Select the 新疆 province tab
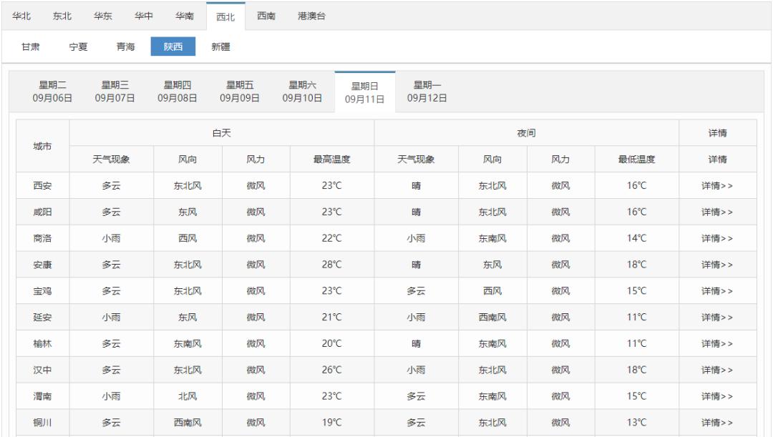This screenshot has width=773, height=437. coord(220,47)
